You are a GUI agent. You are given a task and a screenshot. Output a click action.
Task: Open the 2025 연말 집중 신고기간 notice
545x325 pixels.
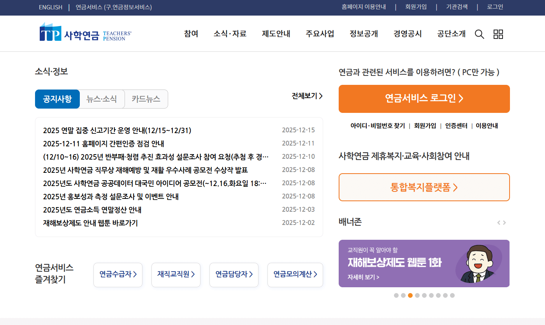(x=117, y=130)
